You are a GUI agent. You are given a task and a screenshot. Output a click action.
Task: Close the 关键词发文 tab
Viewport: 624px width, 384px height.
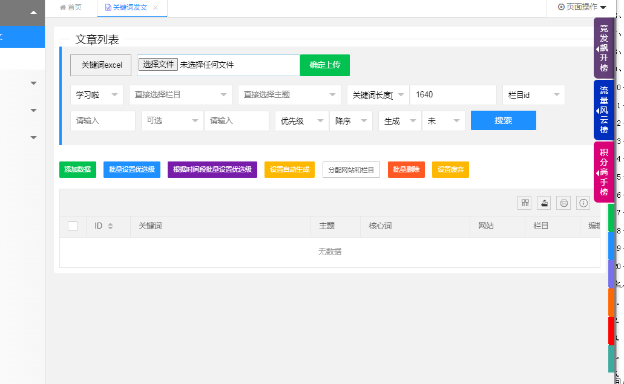pyautogui.click(x=156, y=7)
